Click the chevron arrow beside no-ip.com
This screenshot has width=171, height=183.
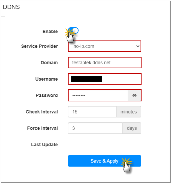click(x=138, y=46)
